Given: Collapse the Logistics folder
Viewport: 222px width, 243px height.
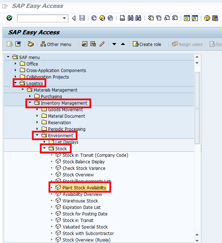Looking at the screenshot, I should (16, 83).
